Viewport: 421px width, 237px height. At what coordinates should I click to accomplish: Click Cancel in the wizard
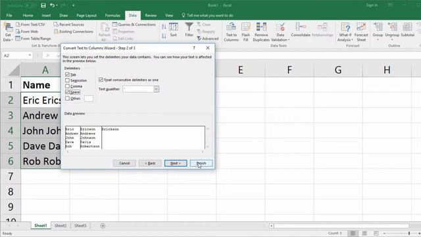click(124, 163)
